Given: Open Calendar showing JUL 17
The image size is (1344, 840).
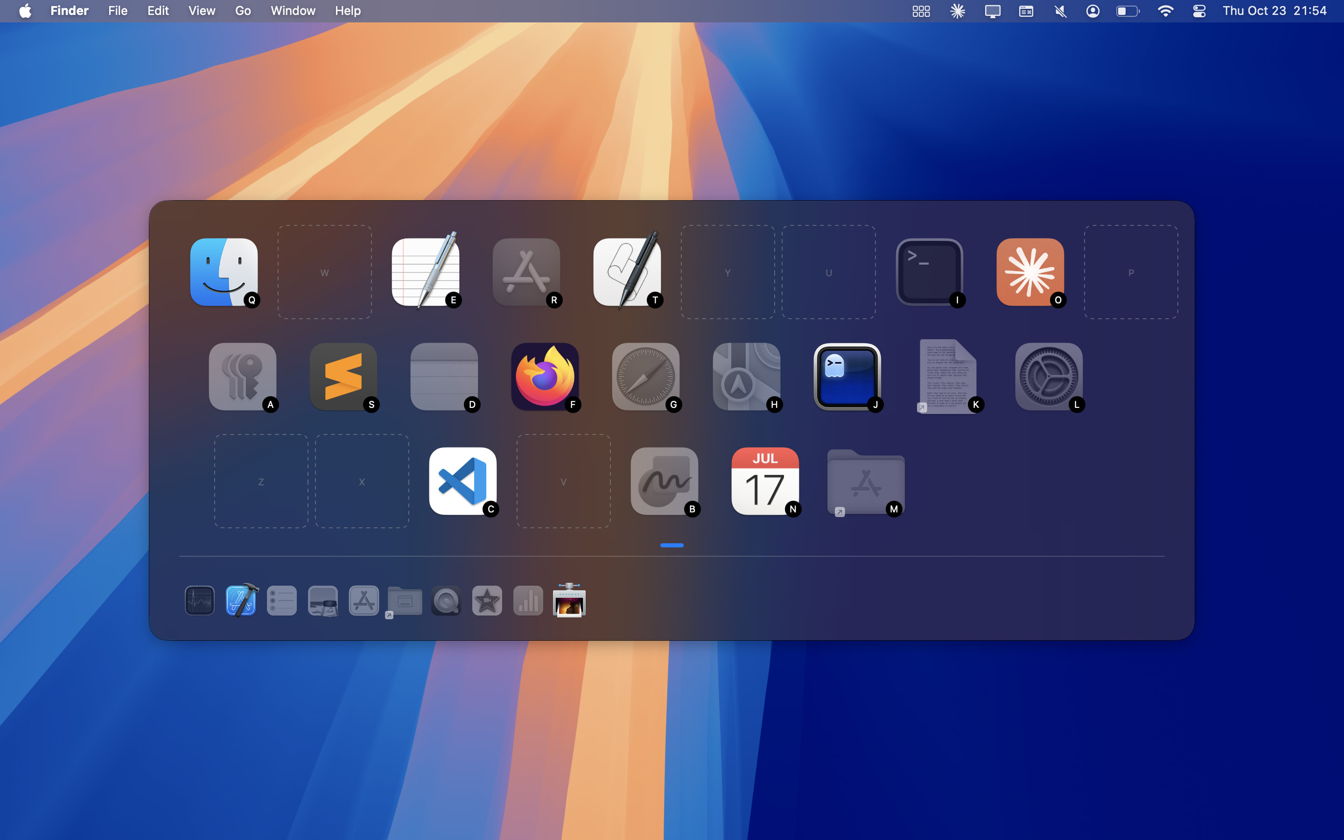Looking at the screenshot, I should tap(765, 481).
